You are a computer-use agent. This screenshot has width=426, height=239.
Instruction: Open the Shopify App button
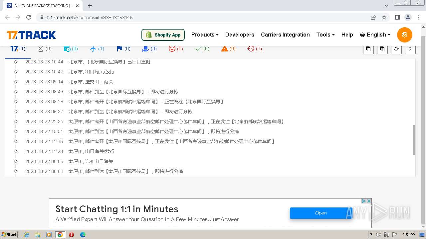pyautogui.click(x=163, y=35)
